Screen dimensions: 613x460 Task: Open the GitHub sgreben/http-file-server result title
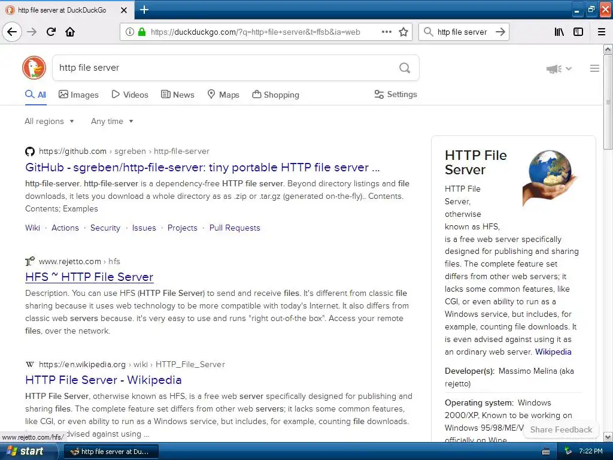pos(202,168)
